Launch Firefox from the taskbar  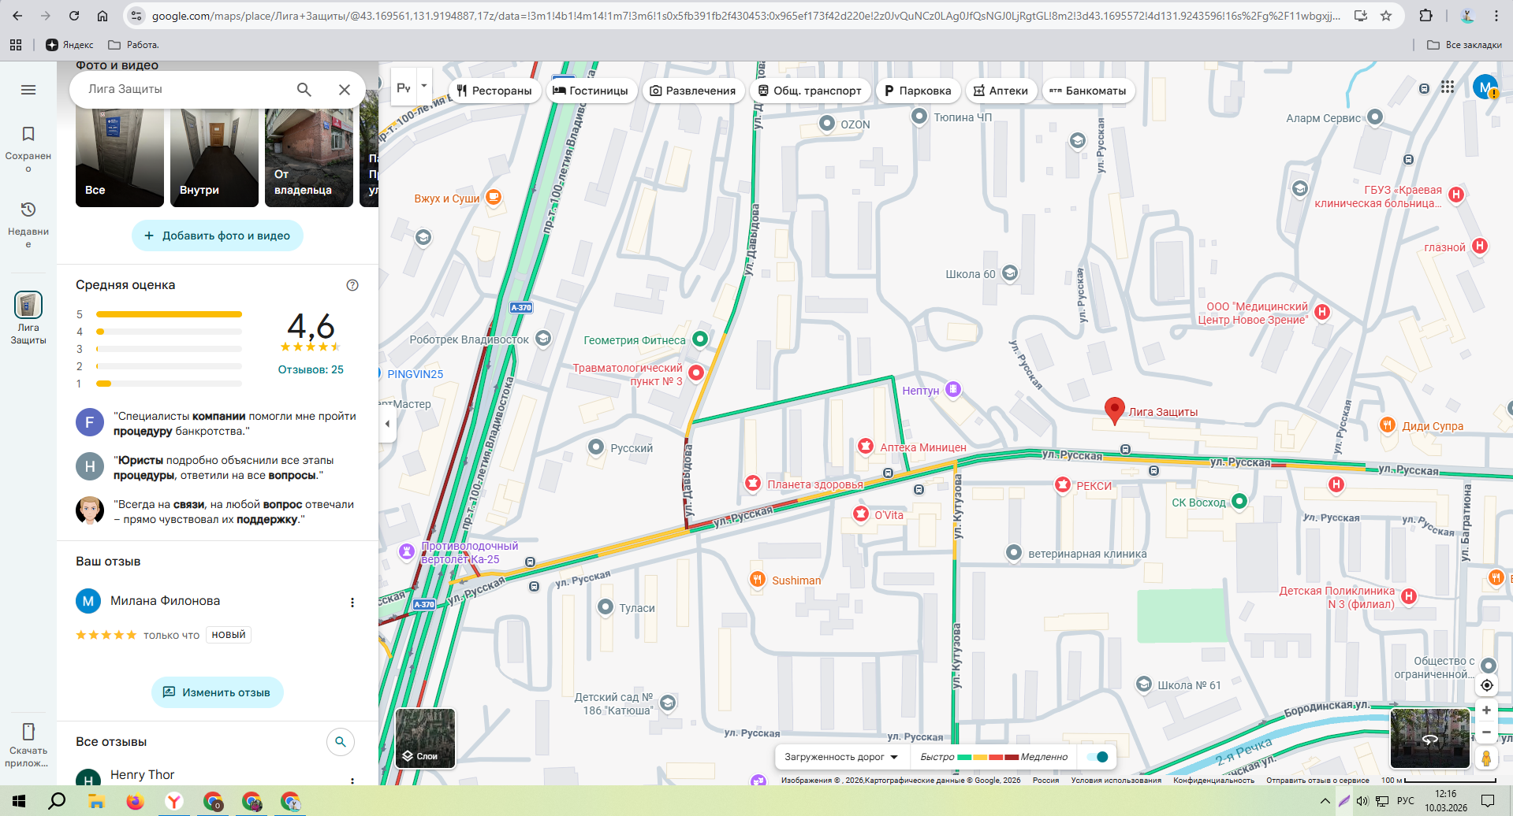pos(135,801)
